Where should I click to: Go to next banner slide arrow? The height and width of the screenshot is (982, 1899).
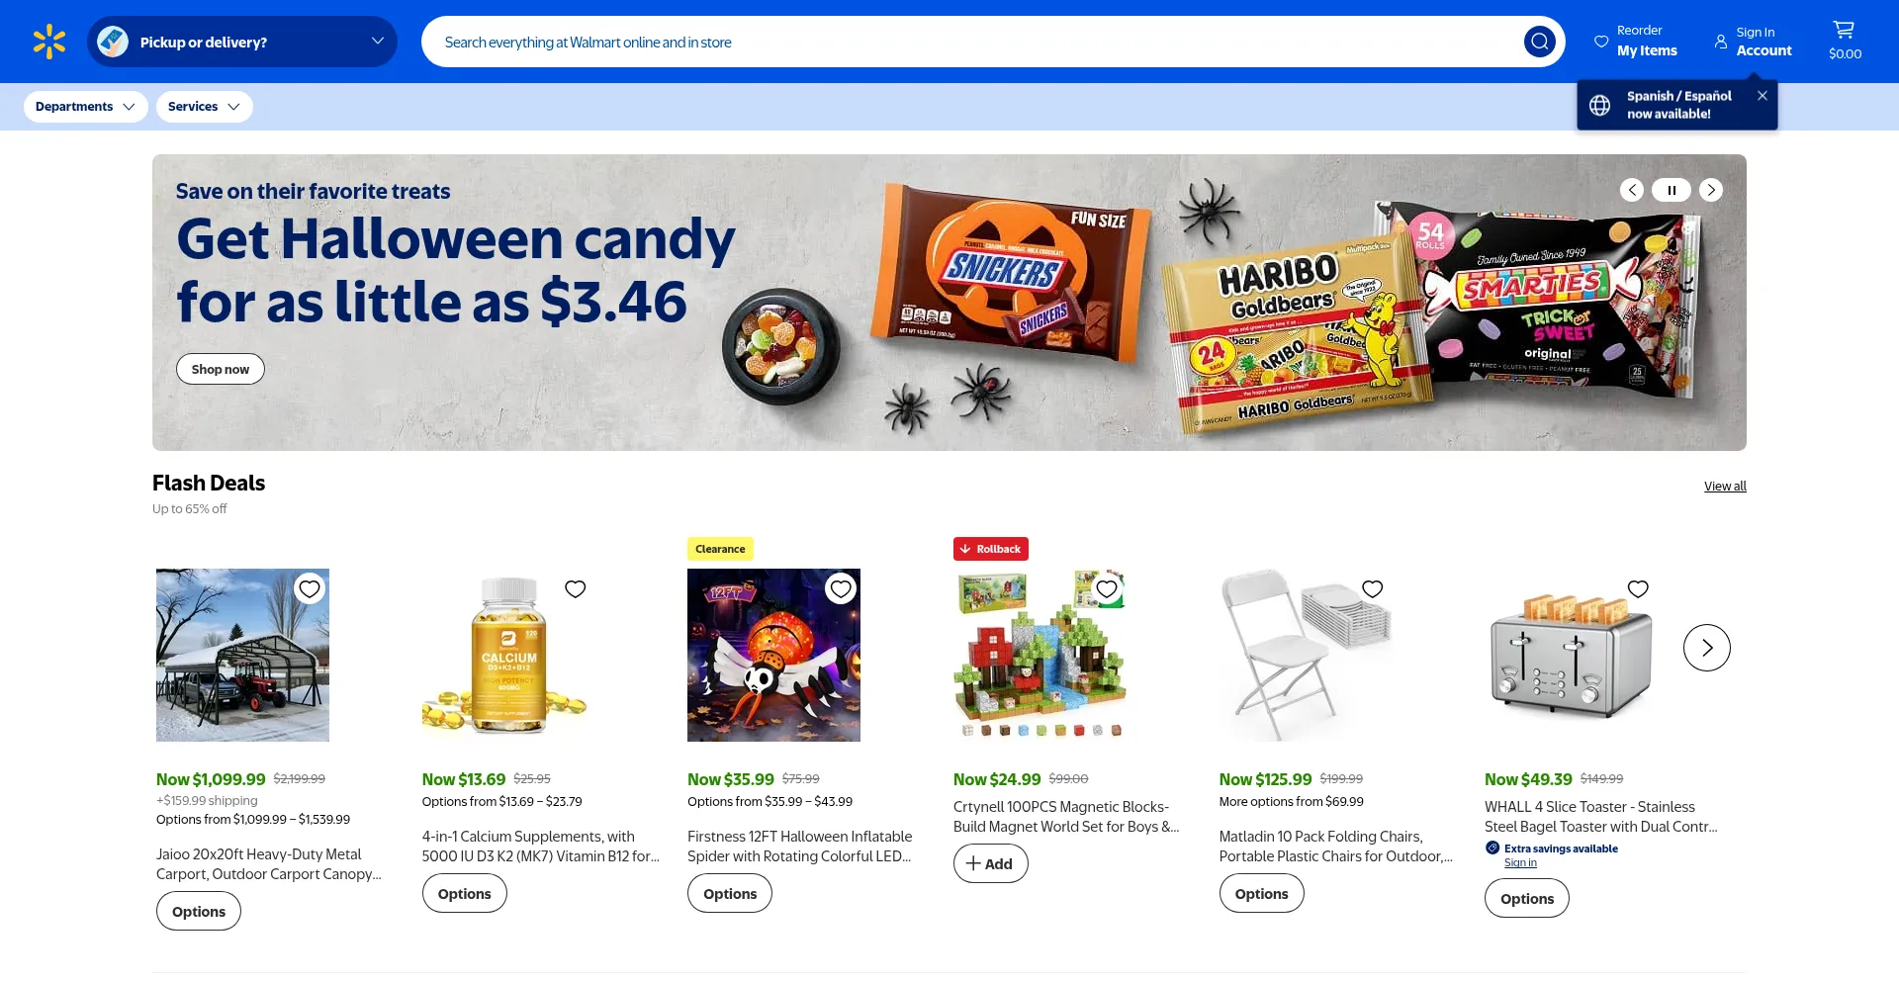[x=1711, y=190]
